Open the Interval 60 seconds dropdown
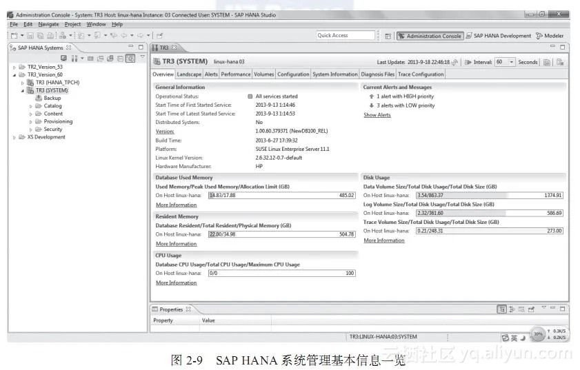The width and height of the screenshot is (580, 370). point(512,62)
